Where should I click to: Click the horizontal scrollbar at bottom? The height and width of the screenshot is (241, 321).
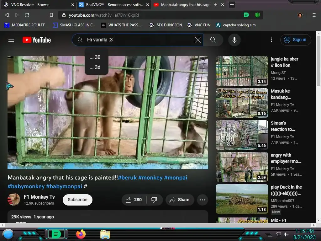point(158,225)
